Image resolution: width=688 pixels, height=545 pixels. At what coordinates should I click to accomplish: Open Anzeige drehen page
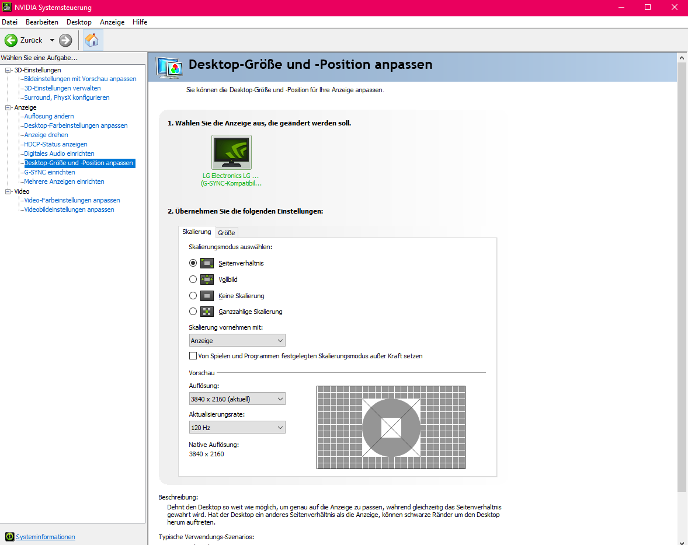46,135
